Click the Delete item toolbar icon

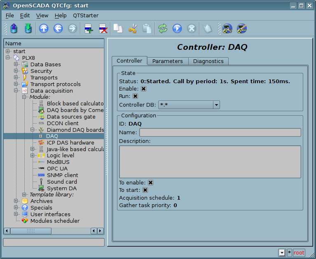point(103,28)
